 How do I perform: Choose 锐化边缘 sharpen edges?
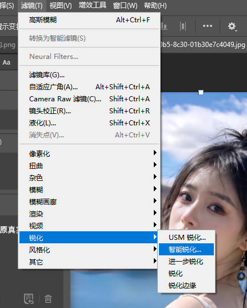pos(186,286)
